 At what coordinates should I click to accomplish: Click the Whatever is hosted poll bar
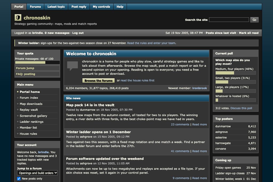236,100
